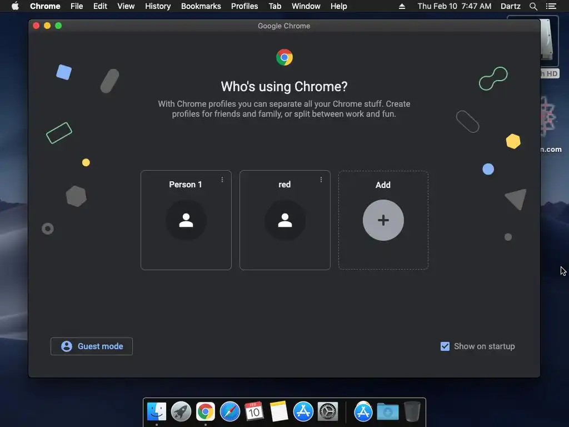
Task: Open Trash from the Dock
Action: point(412,411)
